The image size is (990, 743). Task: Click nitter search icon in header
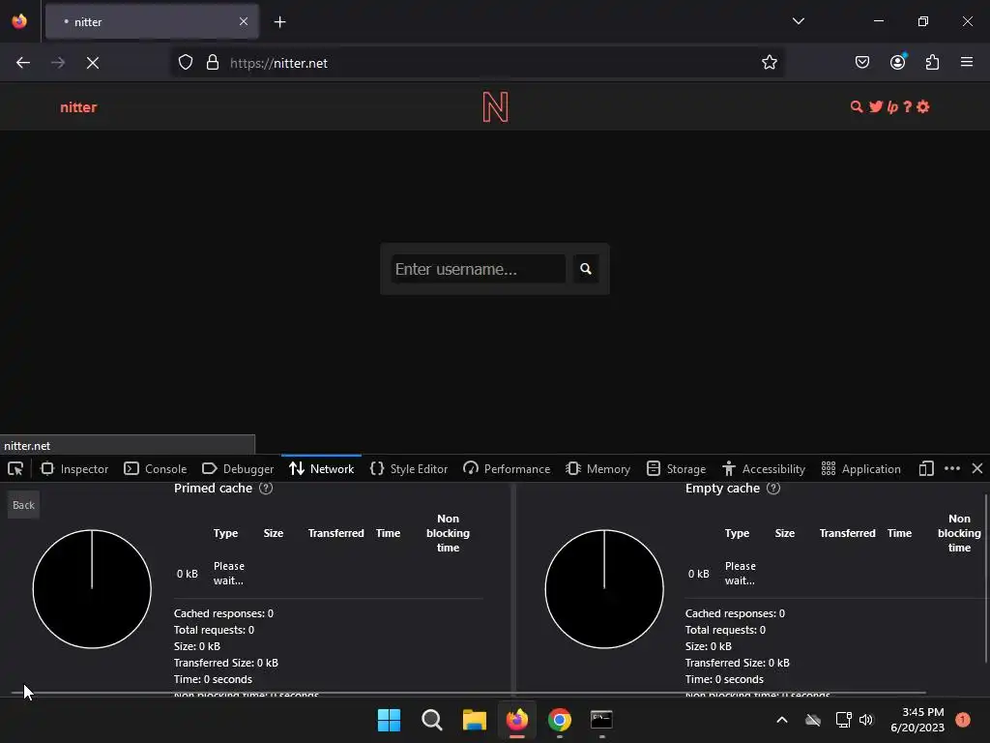tap(857, 106)
